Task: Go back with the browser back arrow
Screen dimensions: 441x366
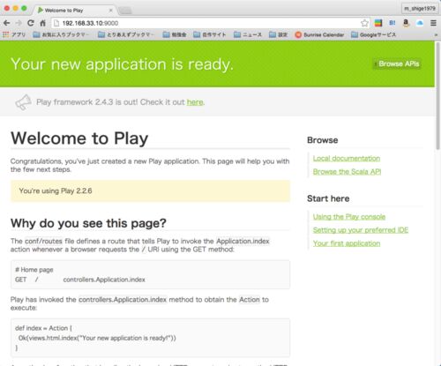Action: (x=6, y=23)
